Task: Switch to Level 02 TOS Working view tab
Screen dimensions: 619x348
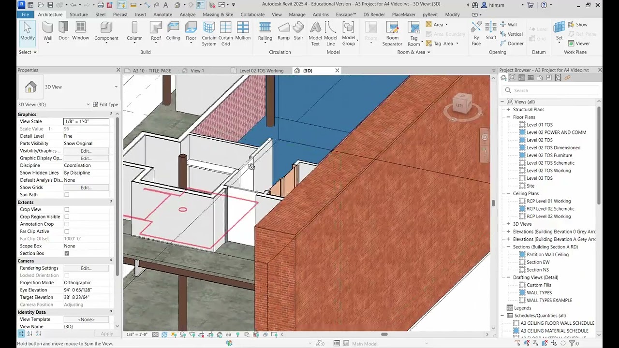Action: (262, 71)
